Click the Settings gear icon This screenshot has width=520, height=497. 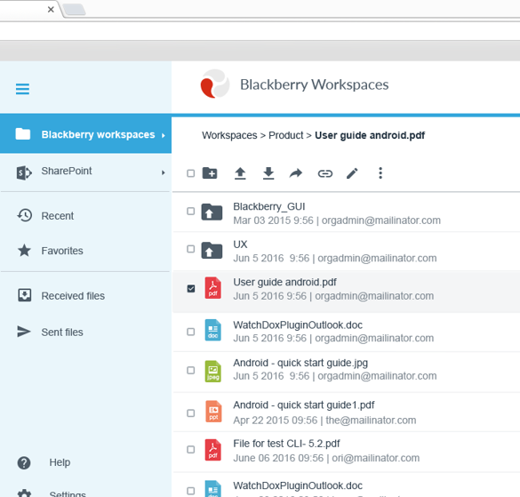click(x=24, y=493)
